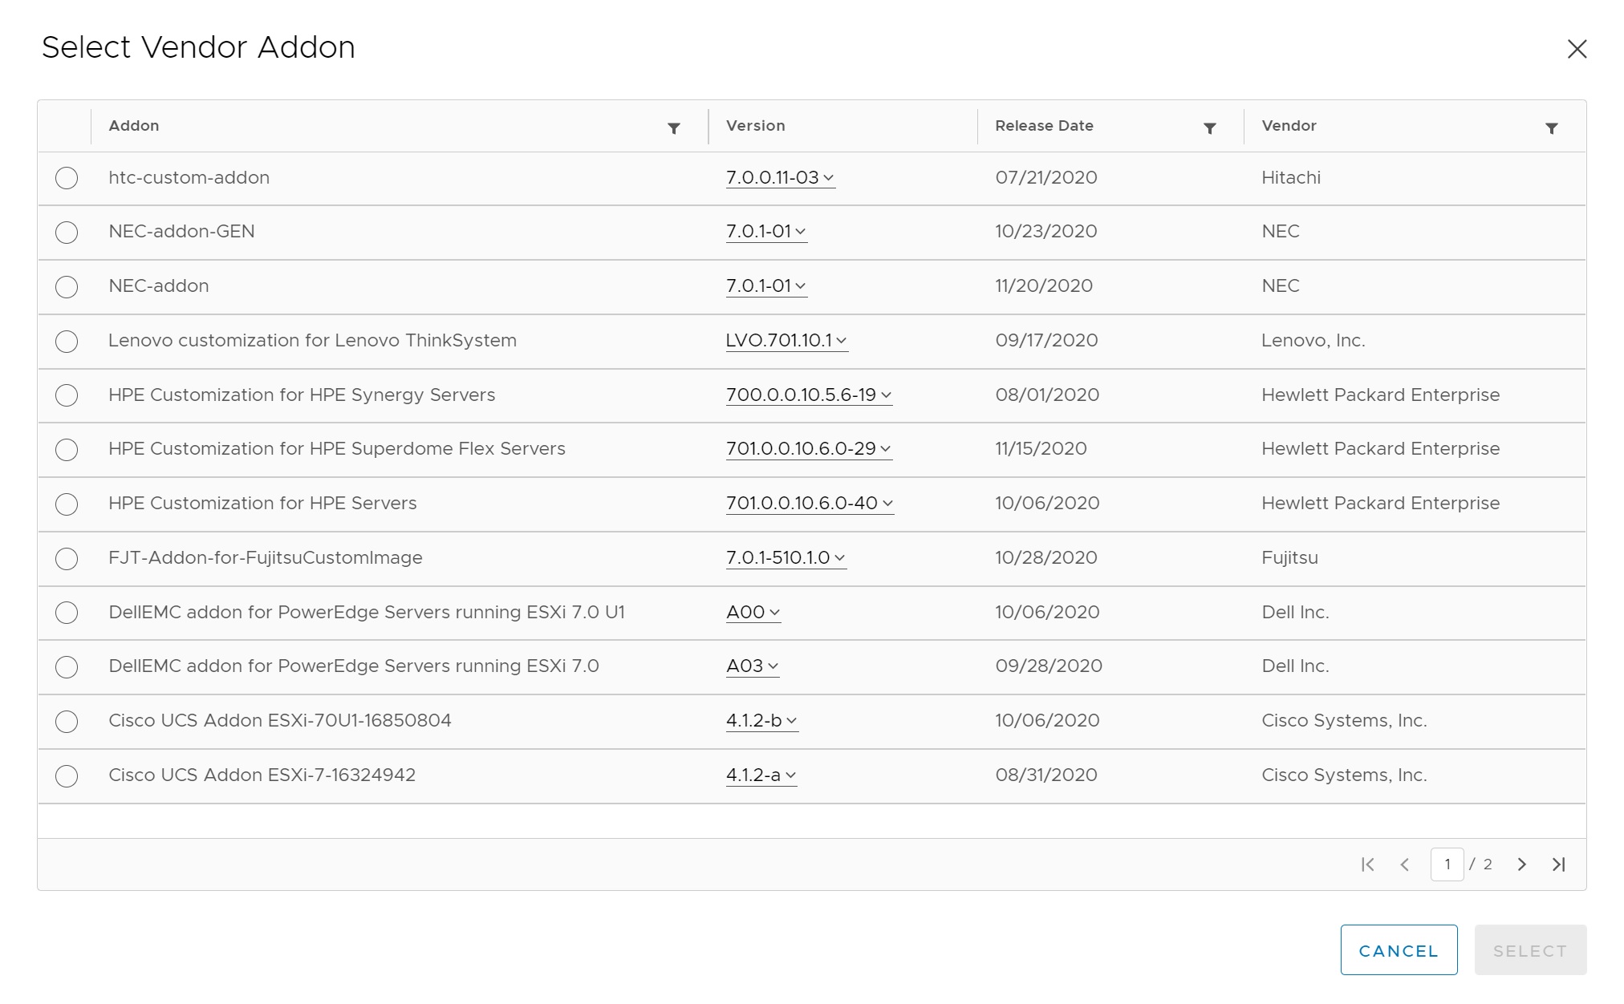Choose the Lenovo ThinkSystem customization radio button
The image size is (1624, 1004).
[67, 342]
